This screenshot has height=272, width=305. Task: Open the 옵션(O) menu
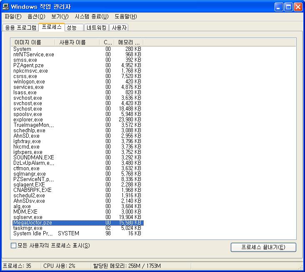36,17
